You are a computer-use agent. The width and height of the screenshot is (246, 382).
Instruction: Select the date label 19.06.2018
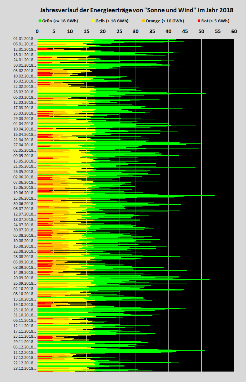pos(25,193)
